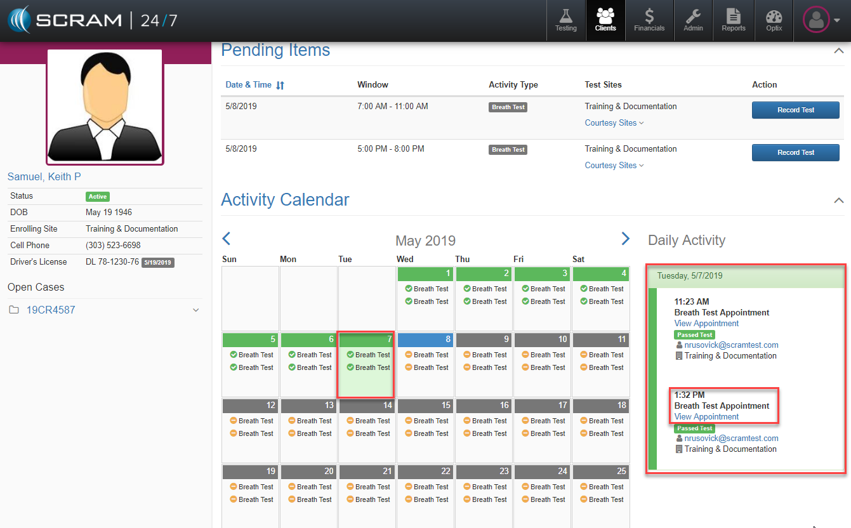Open View Appointment for 1:32 PM
This screenshot has width=851, height=528.
706,417
